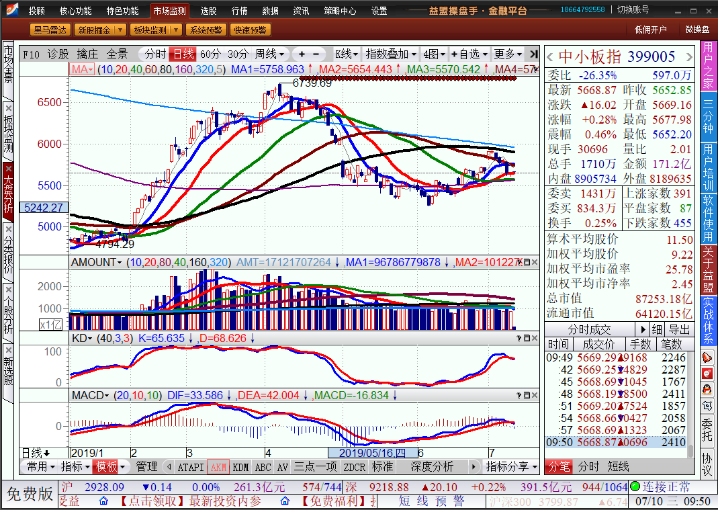
Task: Open the QQ penguin icon
Action: [707, 390]
